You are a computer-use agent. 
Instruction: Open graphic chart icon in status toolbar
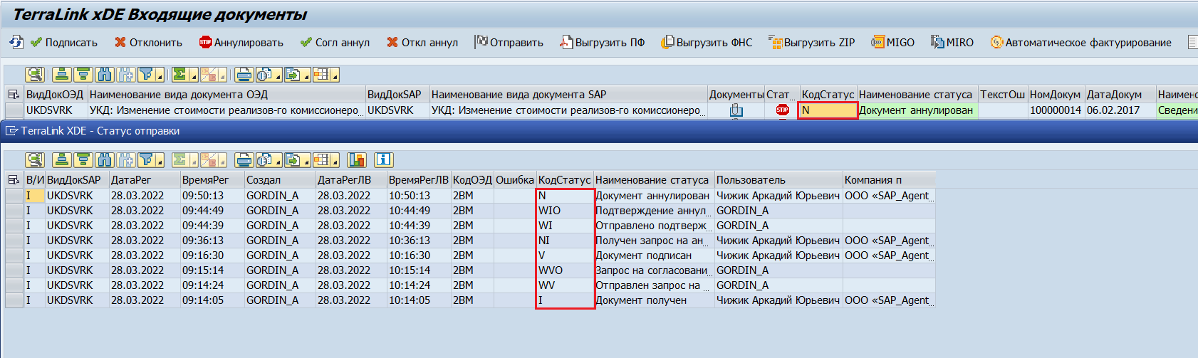[358, 160]
